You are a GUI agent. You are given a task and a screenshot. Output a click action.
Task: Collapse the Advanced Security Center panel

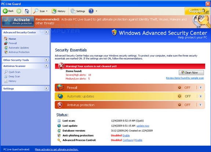pyautogui.click(x=46, y=32)
